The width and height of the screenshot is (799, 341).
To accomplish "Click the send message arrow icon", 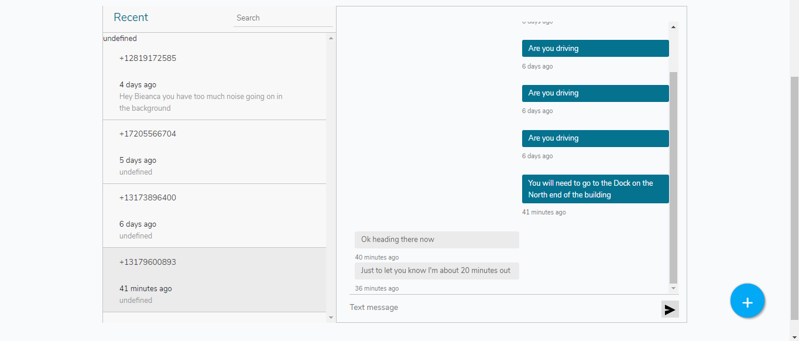I will [x=670, y=309].
